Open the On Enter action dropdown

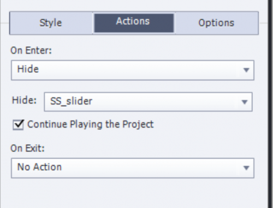coord(133,70)
